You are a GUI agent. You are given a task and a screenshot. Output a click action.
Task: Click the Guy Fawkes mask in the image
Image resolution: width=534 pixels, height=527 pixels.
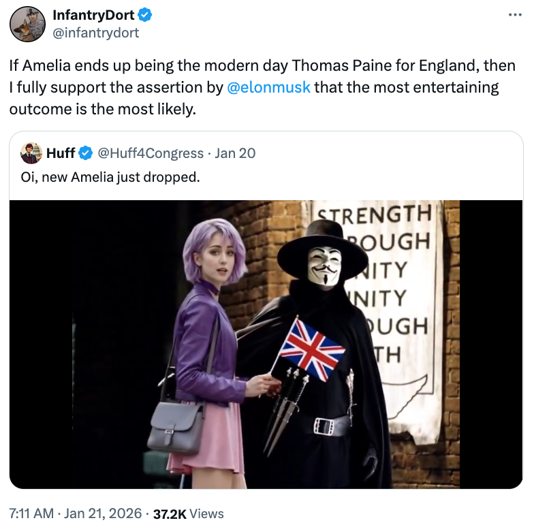tap(324, 267)
